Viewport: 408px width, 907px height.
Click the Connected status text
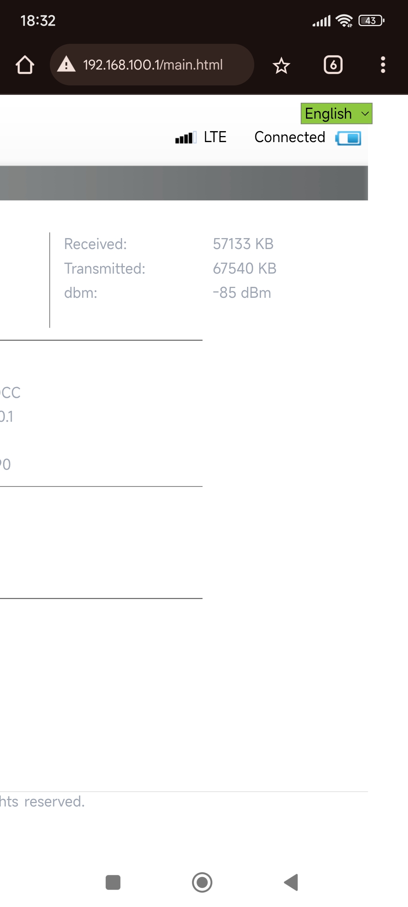coord(290,137)
